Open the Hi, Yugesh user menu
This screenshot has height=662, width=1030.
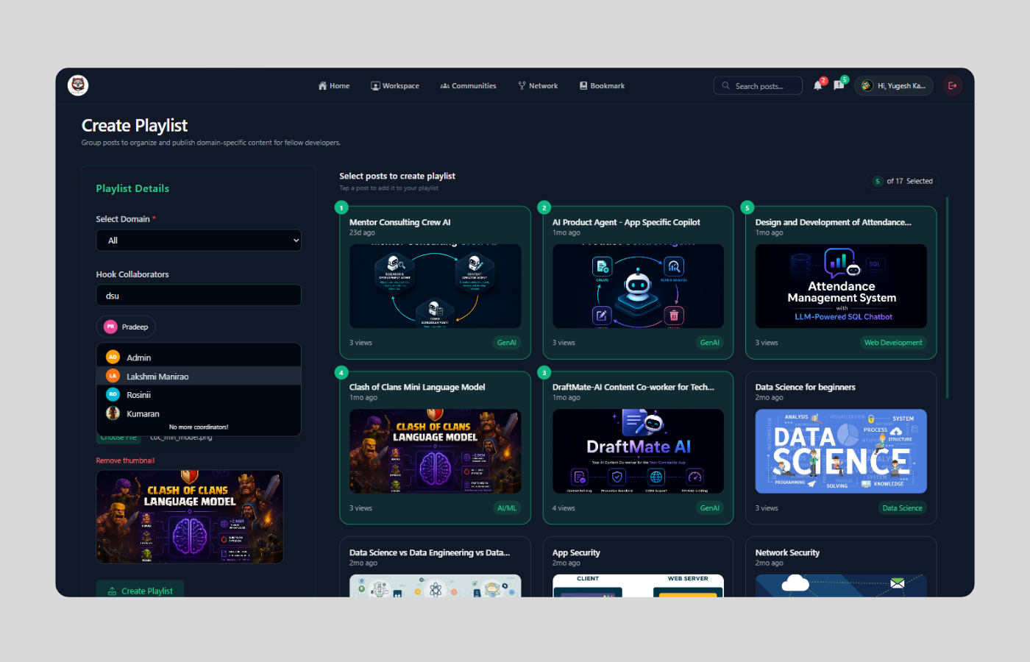[x=894, y=86]
